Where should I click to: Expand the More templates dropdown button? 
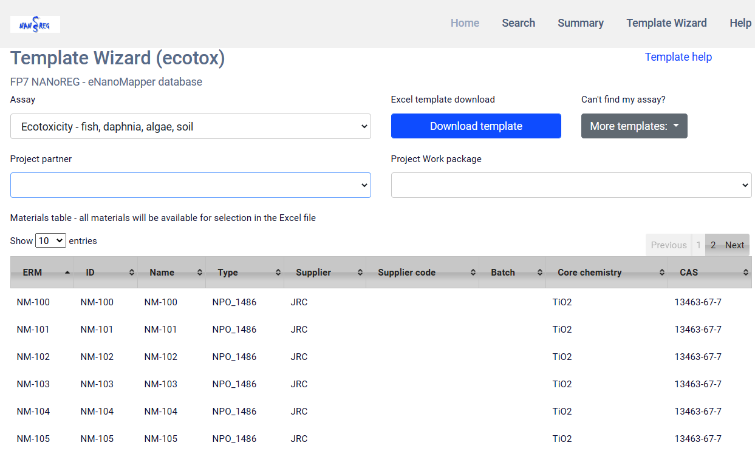pos(634,126)
